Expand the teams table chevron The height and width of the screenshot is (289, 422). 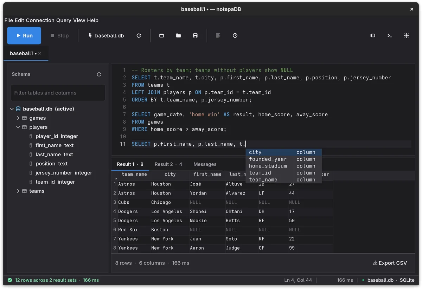click(18, 191)
